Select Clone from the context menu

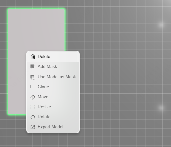coord(53,87)
